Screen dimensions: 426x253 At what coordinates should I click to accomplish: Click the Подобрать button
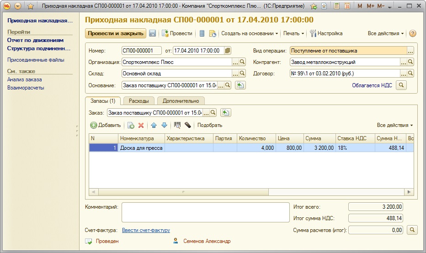coord(210,125)
